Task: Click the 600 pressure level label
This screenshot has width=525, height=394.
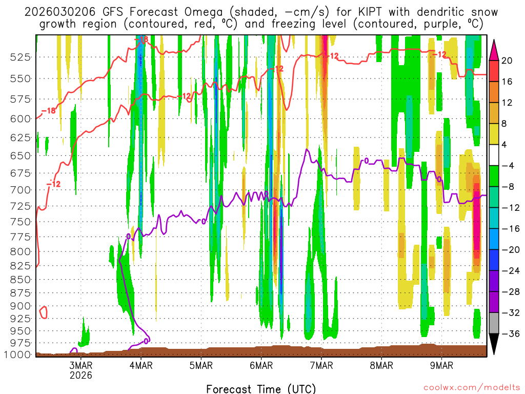Action: [x=21, y=119]
